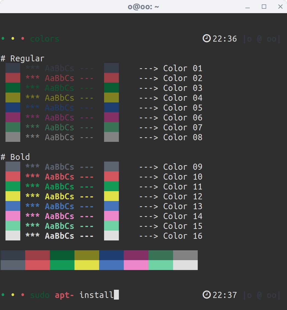Image resolution: width=287 pixels, height=310 pixels.
Task: Click the "colors" command text
Action: coord(45,39)
